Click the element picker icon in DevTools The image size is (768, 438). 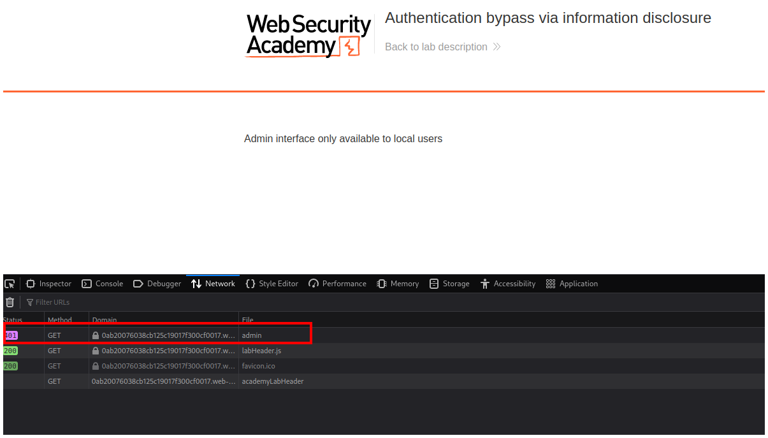pos(10,284)
